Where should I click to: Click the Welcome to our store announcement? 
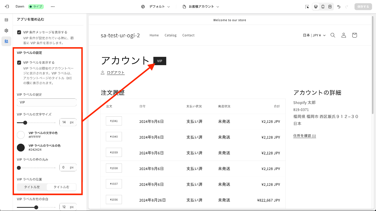pos(230,20)
